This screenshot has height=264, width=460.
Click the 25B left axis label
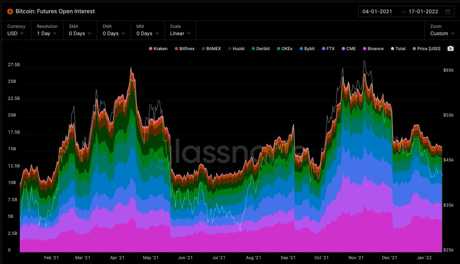[x=12, y=82]
